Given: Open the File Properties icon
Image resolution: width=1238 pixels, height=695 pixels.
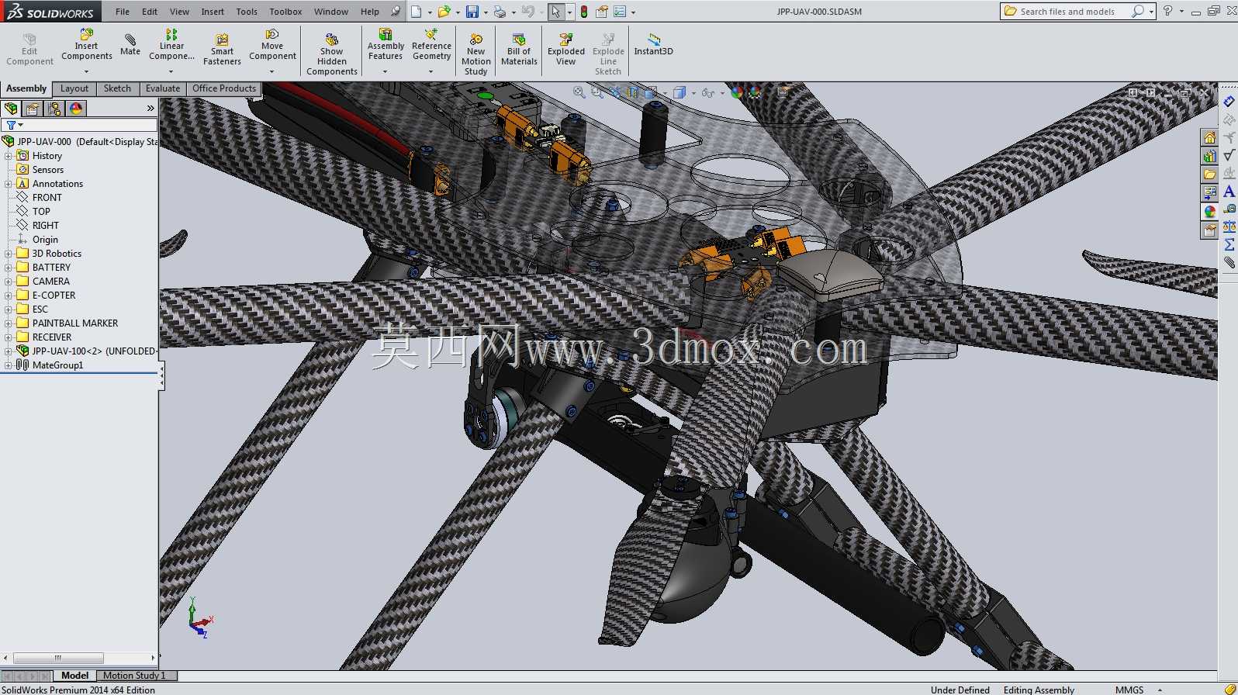Looking at the screenshot, I should (601, 12).
